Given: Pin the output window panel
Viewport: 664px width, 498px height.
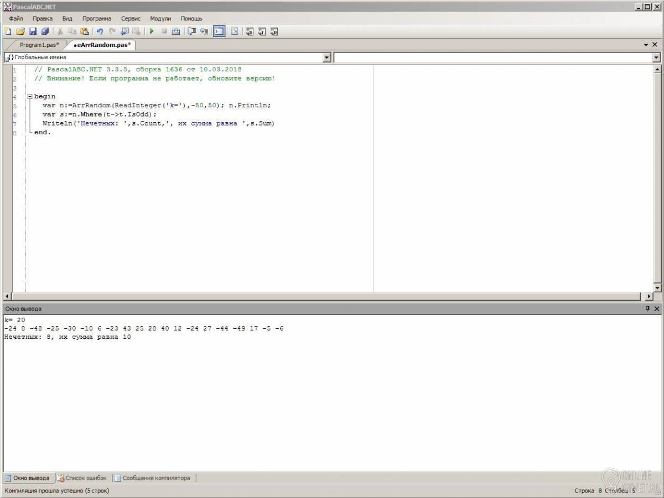Looking at the screenshot, I should click(647, 309).
